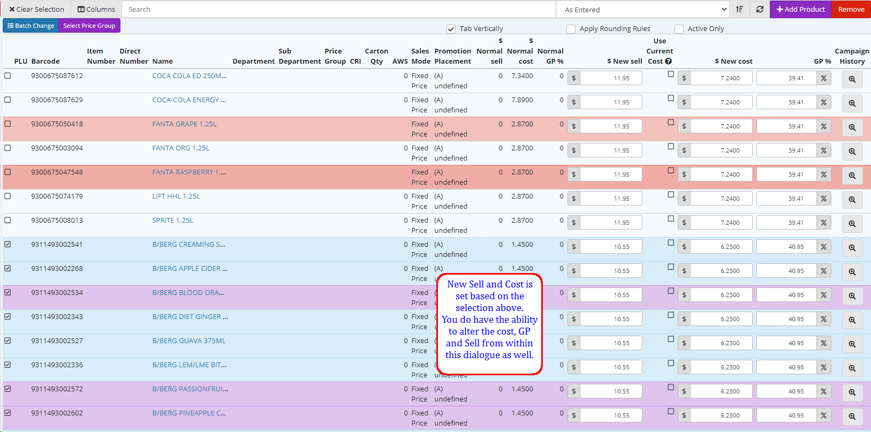
Task: Open the LIFT HHL 1.25L product link
Action: (176, 196)
